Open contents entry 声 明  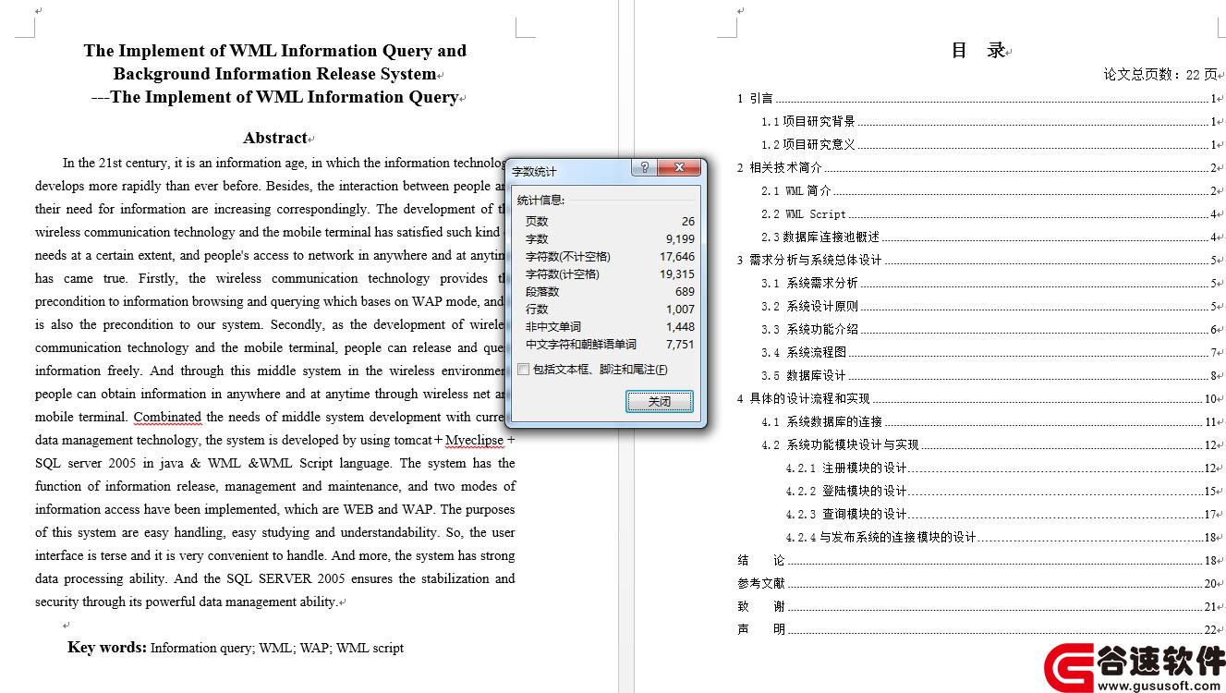977,629
